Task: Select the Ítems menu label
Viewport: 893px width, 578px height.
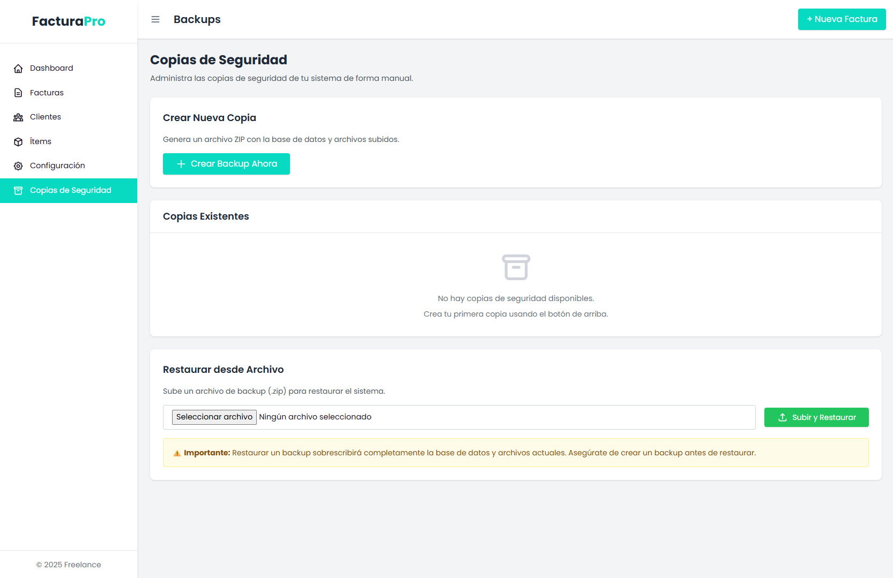Action: tap(41, 141)
